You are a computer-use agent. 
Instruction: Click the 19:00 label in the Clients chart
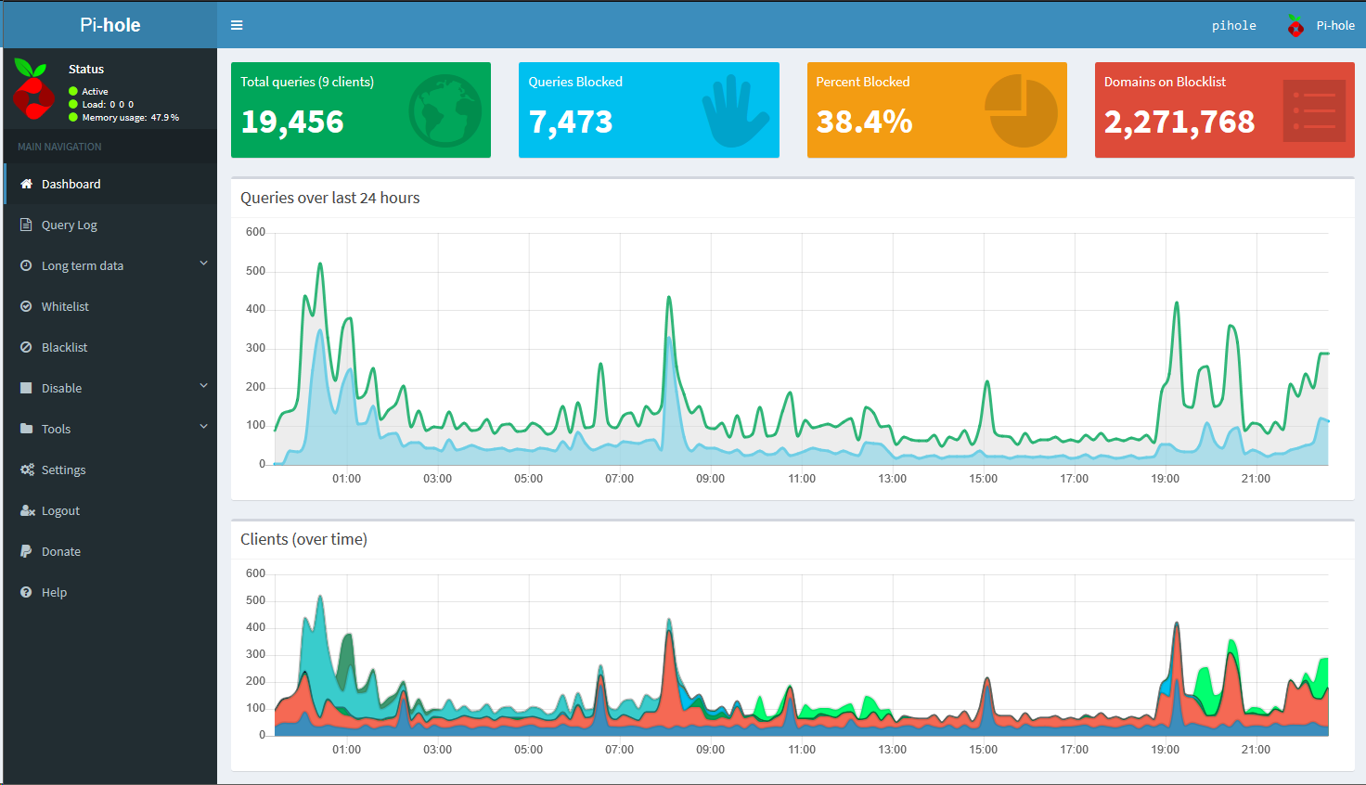pyautogui.click(x=1165, y=750)
